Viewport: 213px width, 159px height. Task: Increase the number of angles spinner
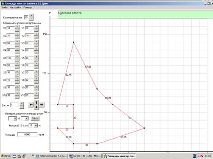(31, 15)
